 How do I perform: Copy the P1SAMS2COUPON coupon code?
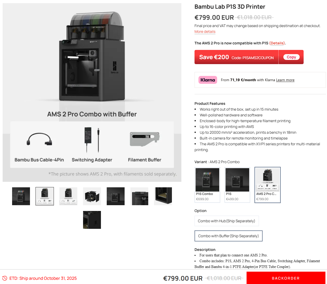tap(291, 57)
